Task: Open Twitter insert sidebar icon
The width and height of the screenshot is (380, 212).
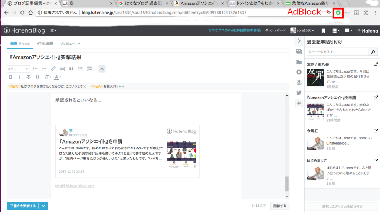Action: pos(299,93)
